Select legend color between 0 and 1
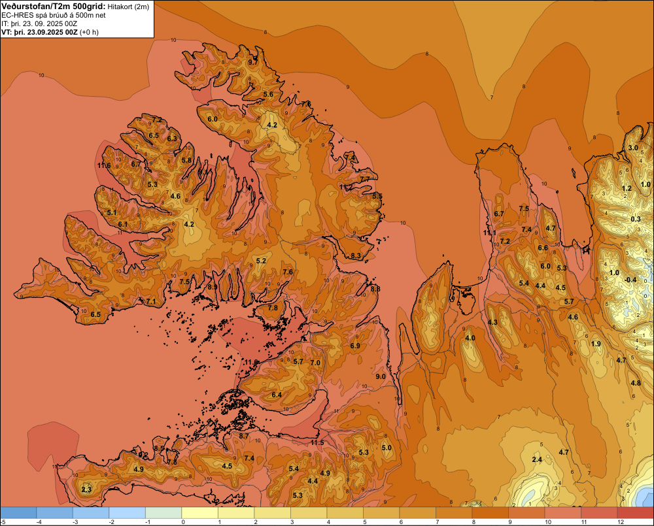Screen dimensions: 654x526 coord(199,513)
